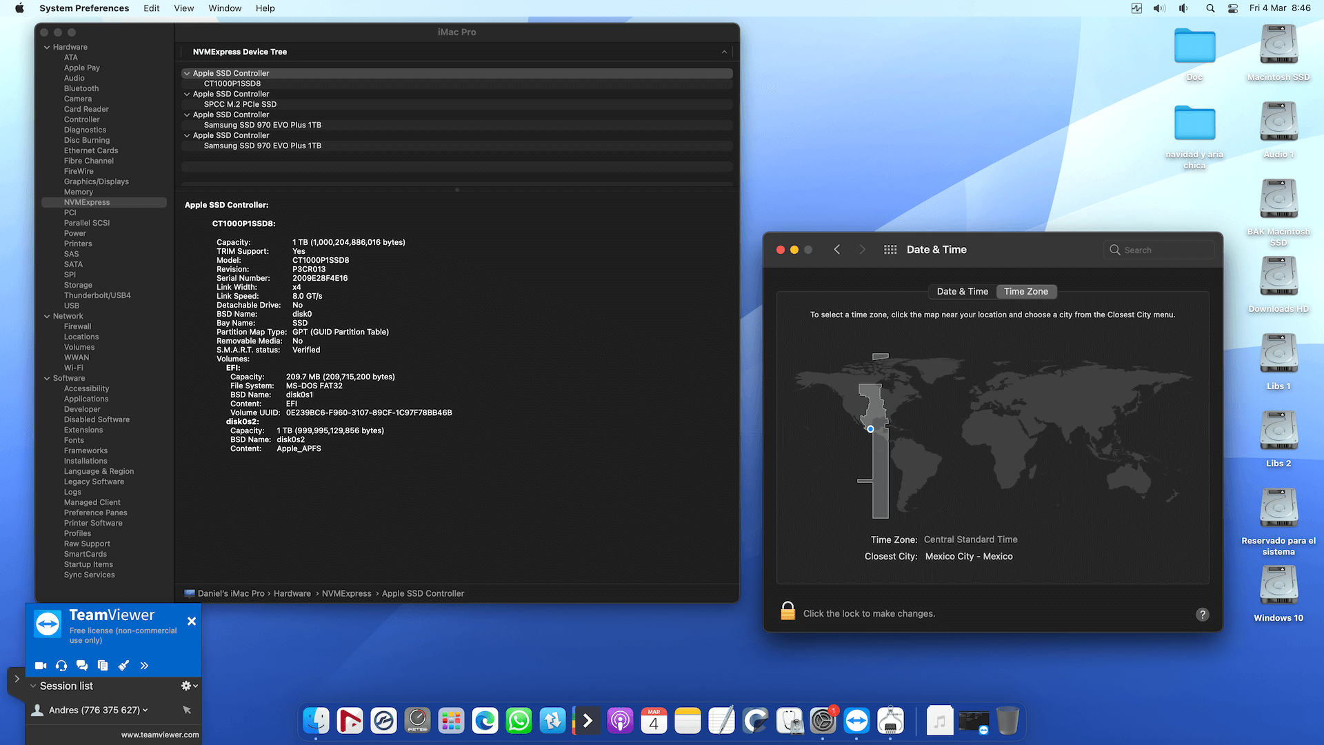1324x745 pixels.
Task: Open WhatsApp from the Dock
Action: click(x=519, y=721)
